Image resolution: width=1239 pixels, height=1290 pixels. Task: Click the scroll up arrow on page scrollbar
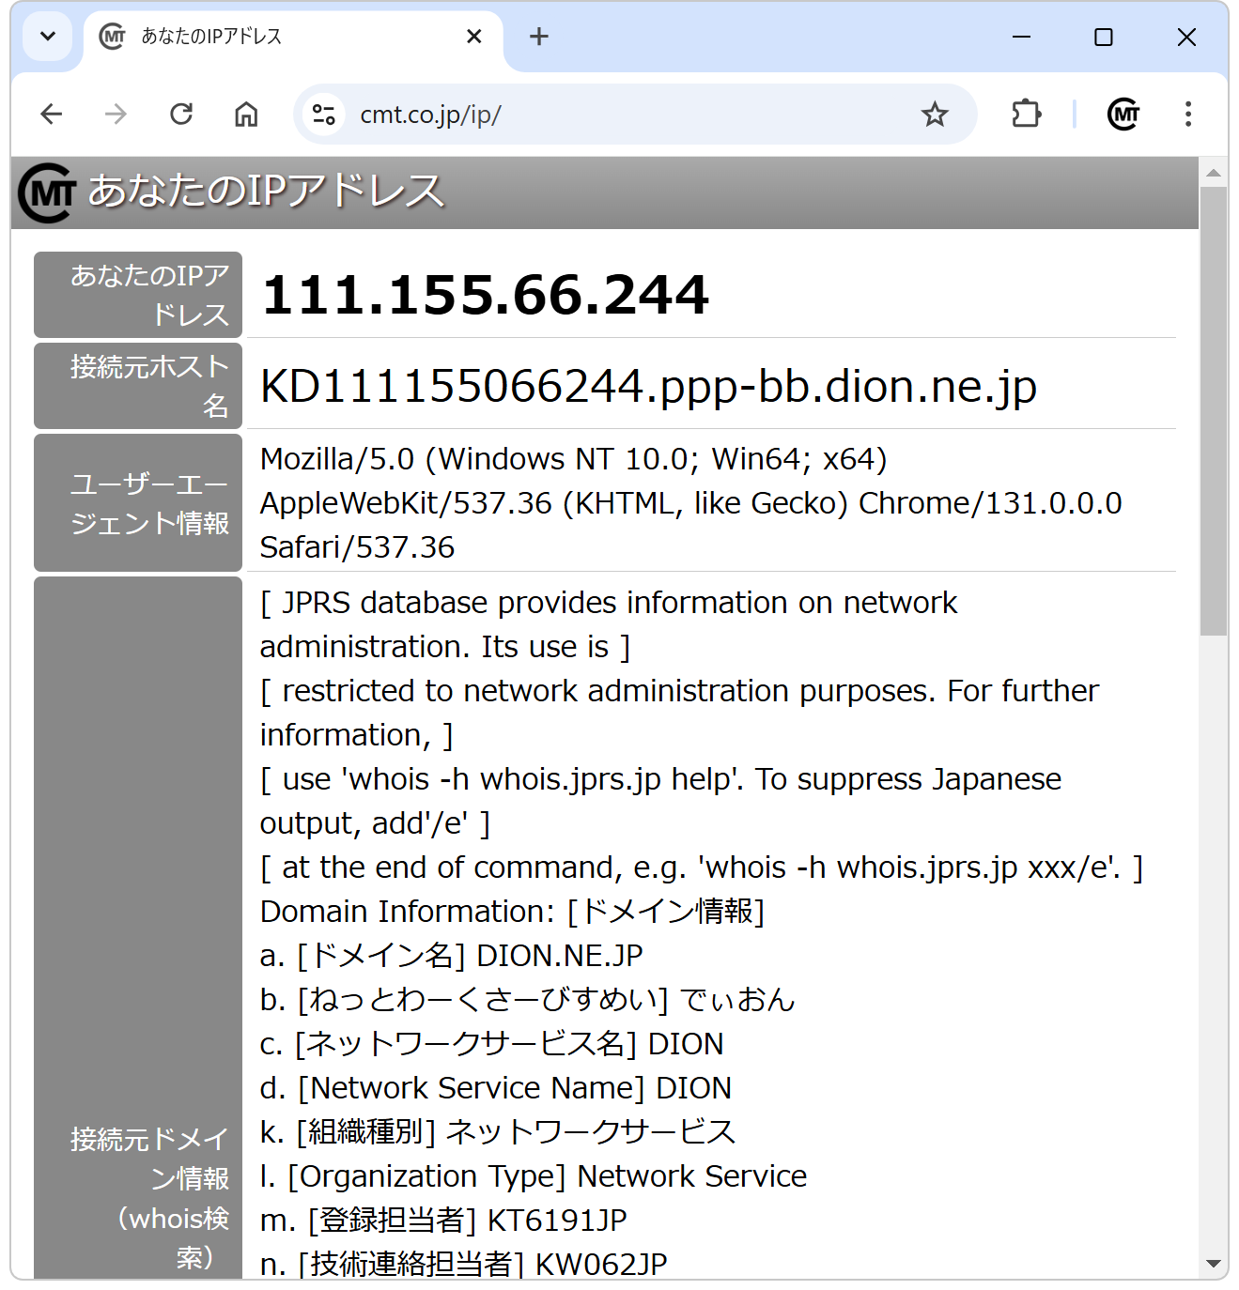1214,173
